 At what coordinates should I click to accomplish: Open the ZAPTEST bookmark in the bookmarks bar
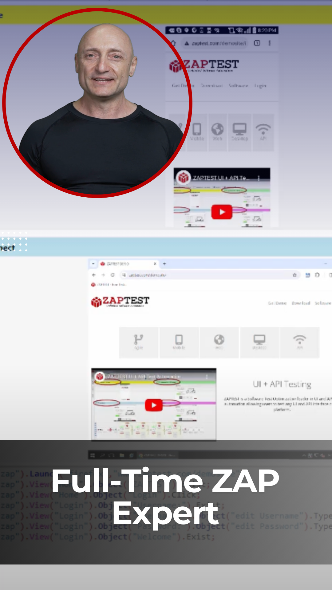coord(109,285)
